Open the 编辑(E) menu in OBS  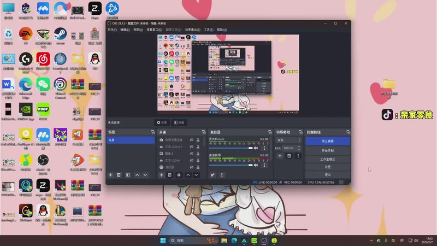click(125, 30)
